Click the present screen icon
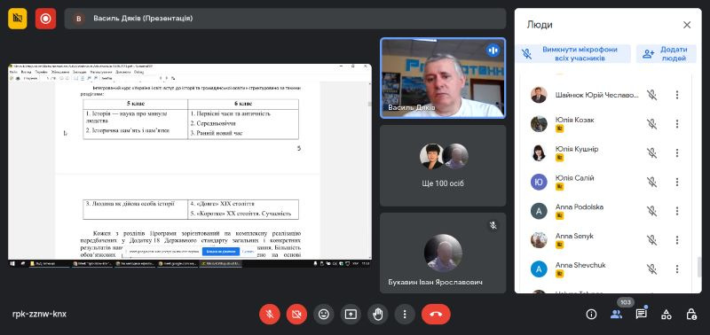Viewport: 710px width, 335px height. [351, 315]
